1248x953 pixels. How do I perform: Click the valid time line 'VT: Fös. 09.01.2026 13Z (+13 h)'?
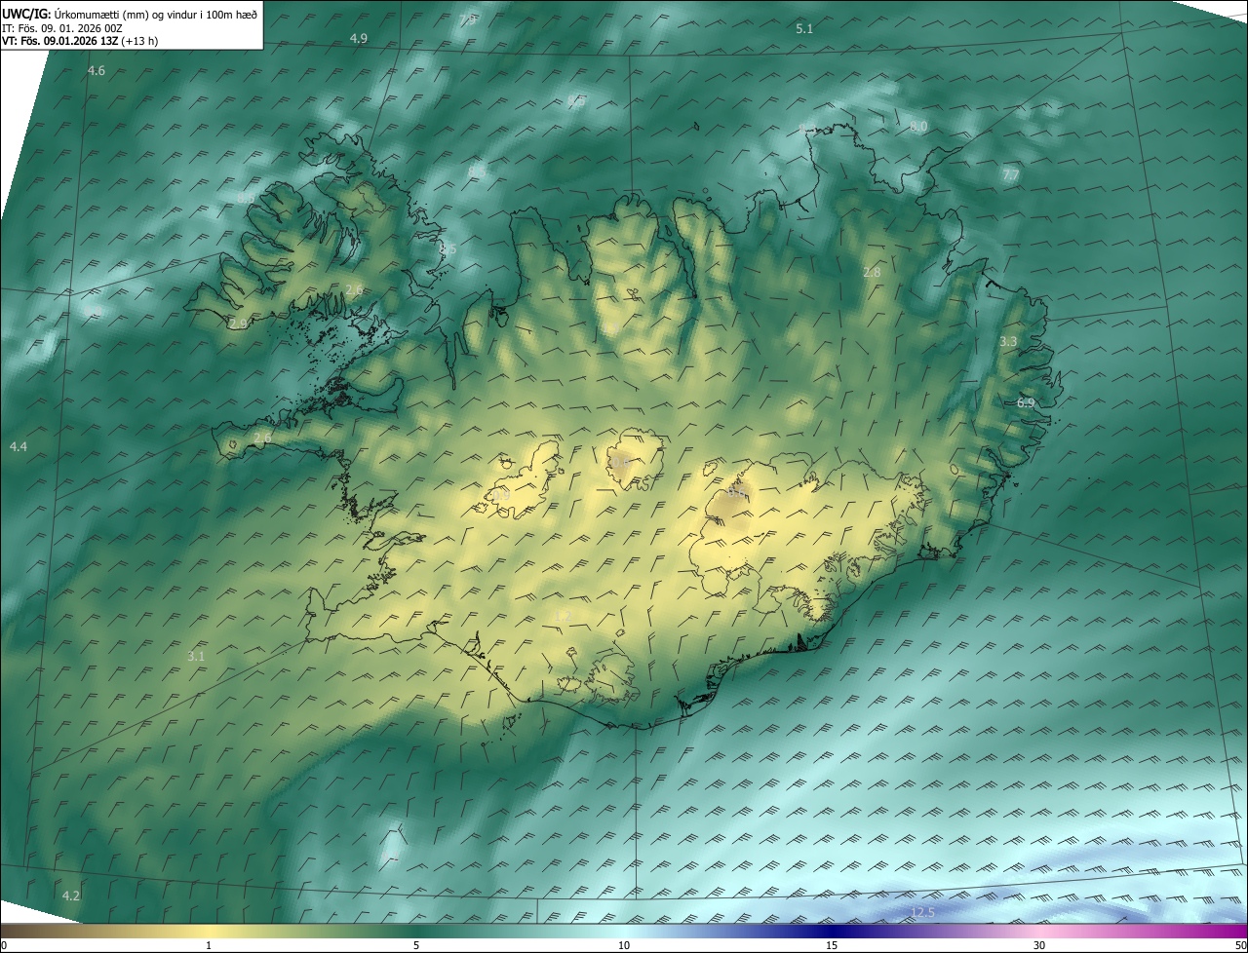[x=80, y=41]
